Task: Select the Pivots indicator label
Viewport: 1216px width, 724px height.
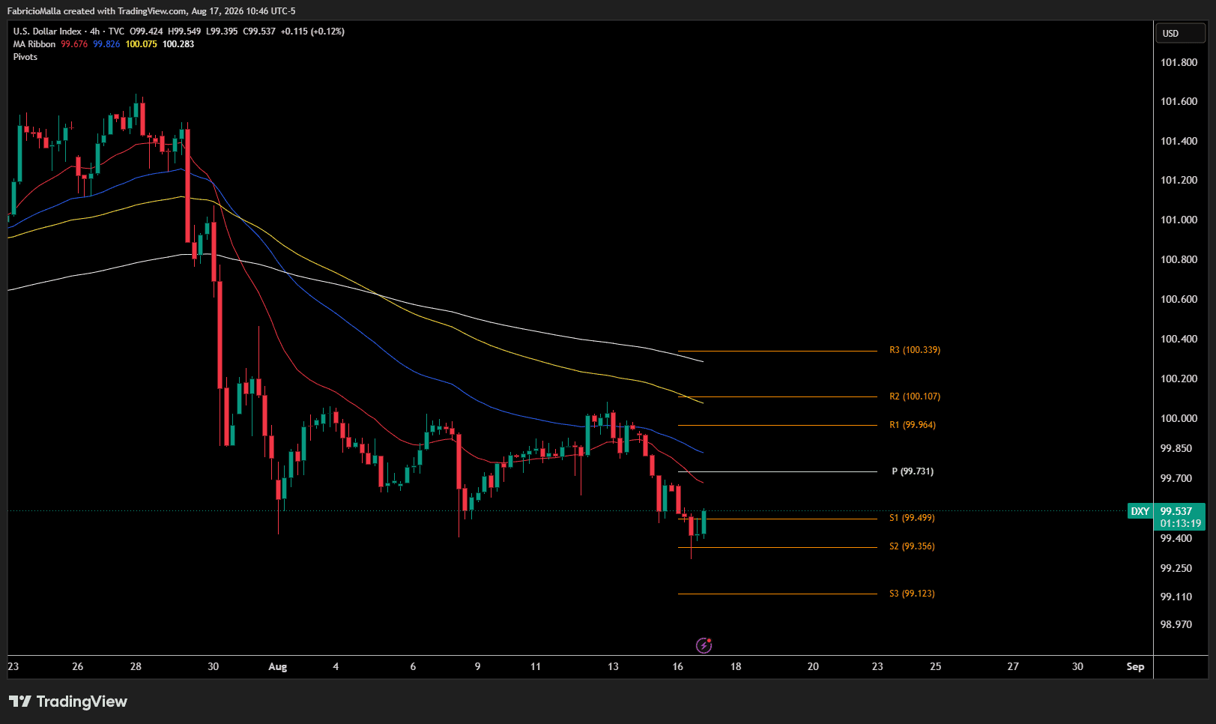Action: [x=25, y=57]
